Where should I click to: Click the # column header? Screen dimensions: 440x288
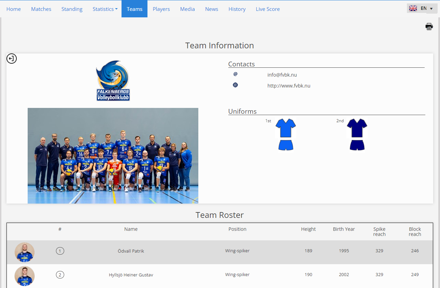pyautogui.click(x=60, y=229)
